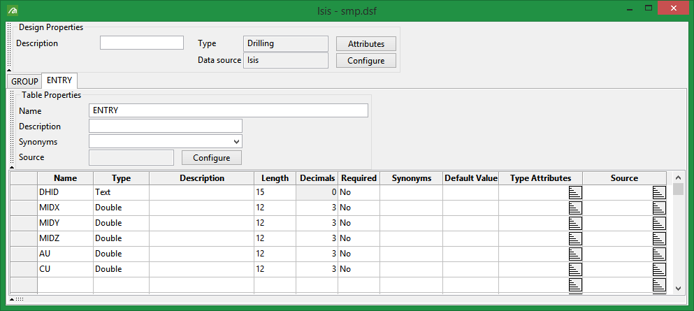694x311 pixels.
Task: Open Type Attributes icon for AU row
Action: pyautogui.click(x=575, y=254)
